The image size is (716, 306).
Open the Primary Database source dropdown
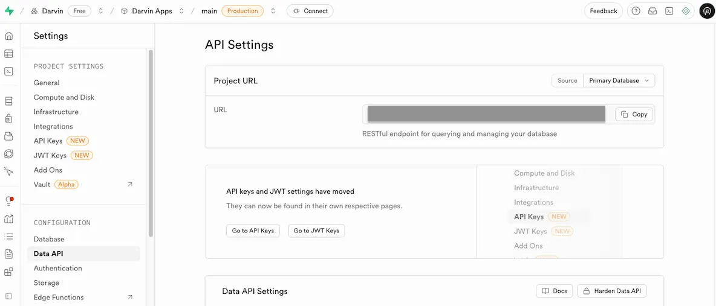point(619,81)
